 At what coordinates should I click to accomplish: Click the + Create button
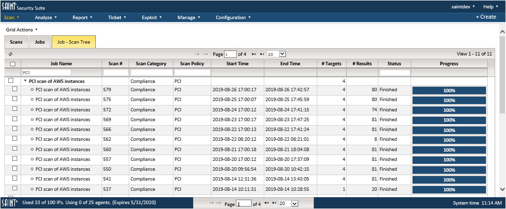[x=486, y=17]
